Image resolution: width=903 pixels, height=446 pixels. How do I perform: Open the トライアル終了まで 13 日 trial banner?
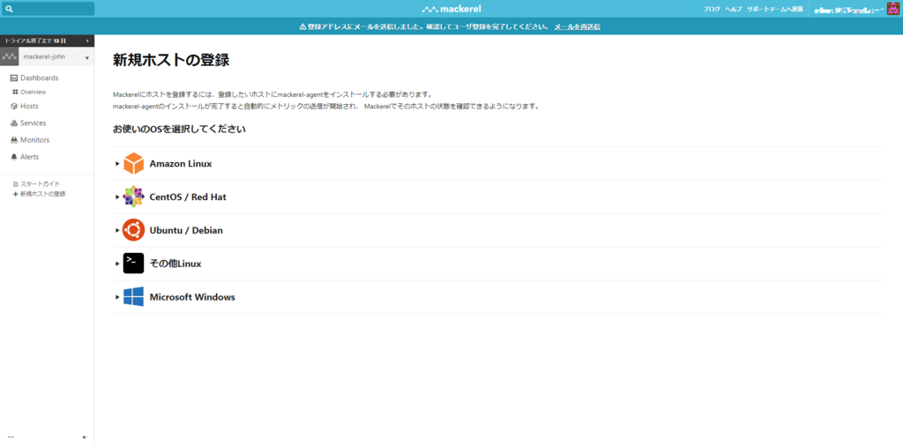(x=48, y=41)
